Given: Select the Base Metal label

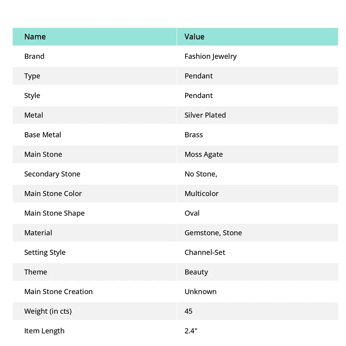Looking at the screenshot, I should point(43,135).
